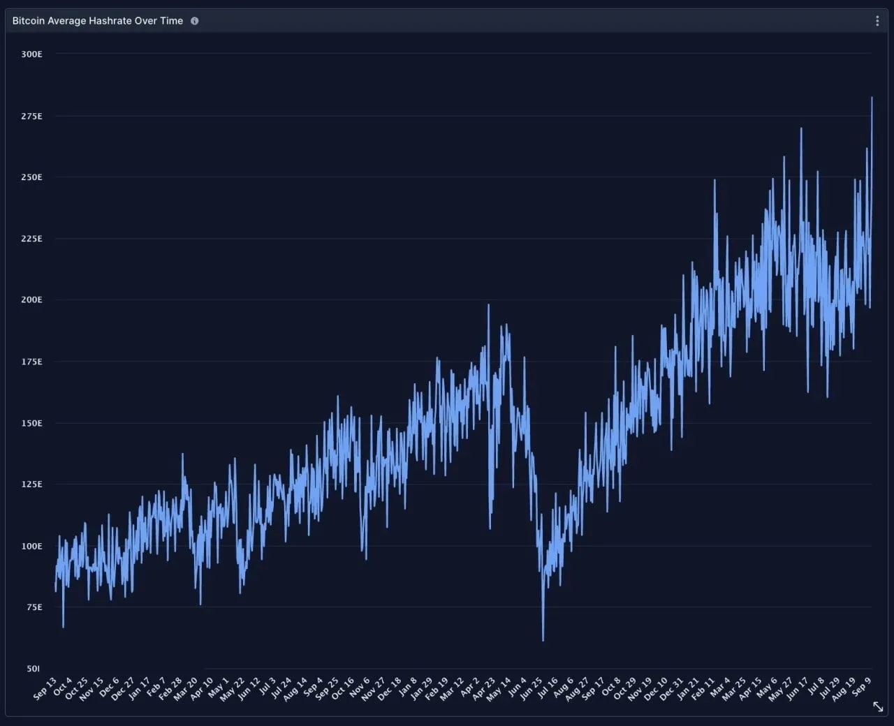Screen dimensions: 894x726
Task: Click the 'Nov 15' x-axis date label
Action: pos(91,688)
